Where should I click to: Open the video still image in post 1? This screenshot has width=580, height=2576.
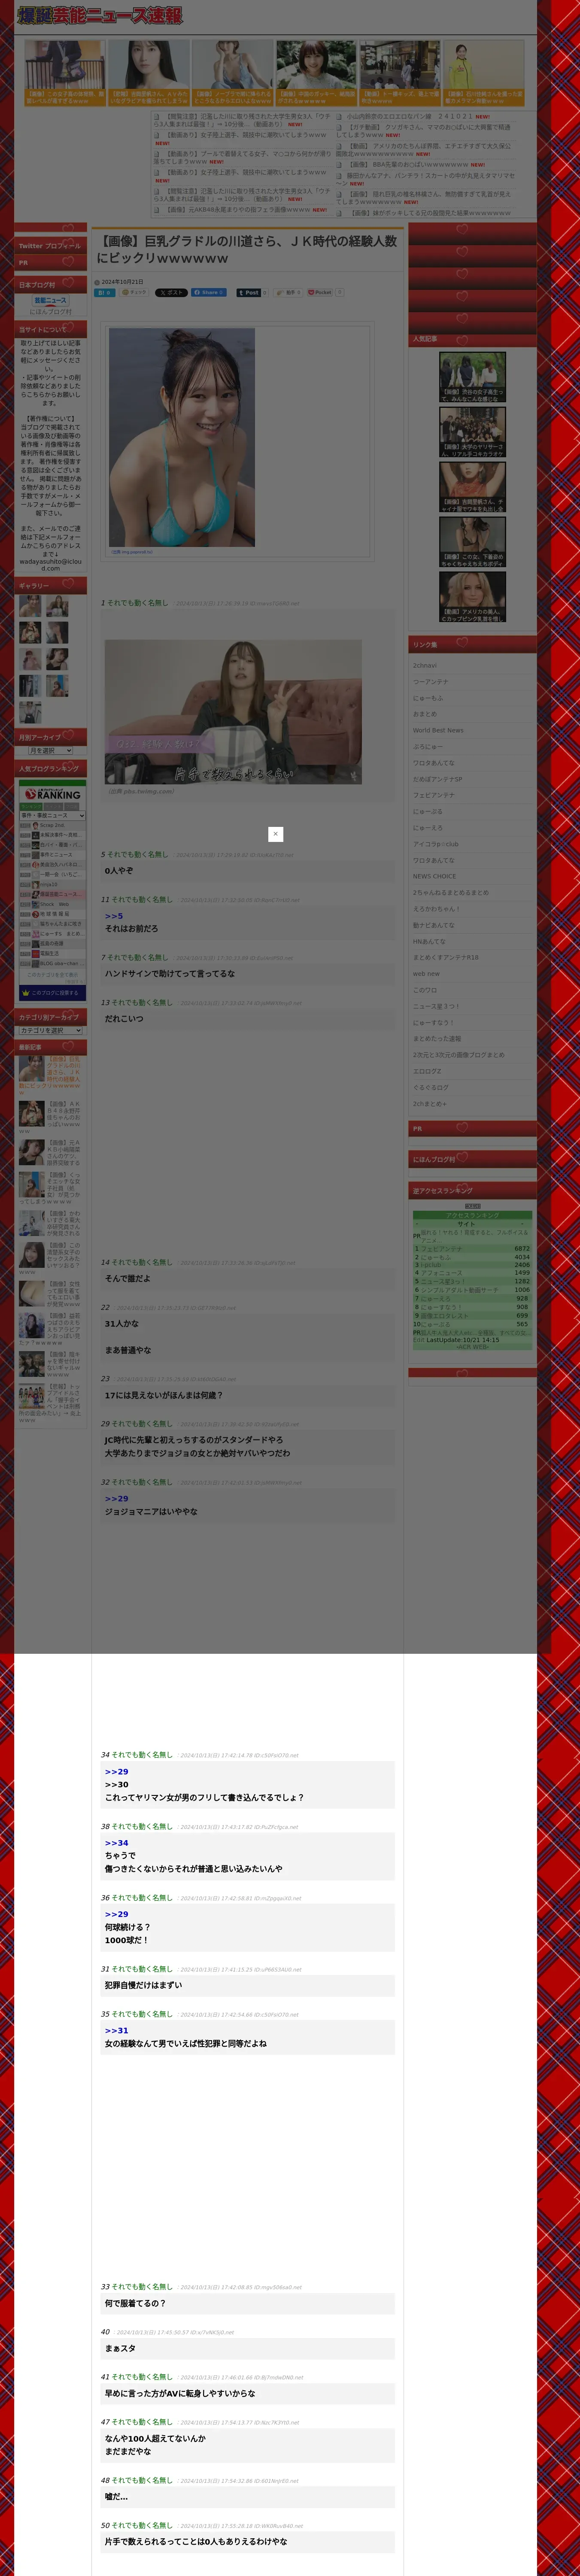(x=233, y=712)
